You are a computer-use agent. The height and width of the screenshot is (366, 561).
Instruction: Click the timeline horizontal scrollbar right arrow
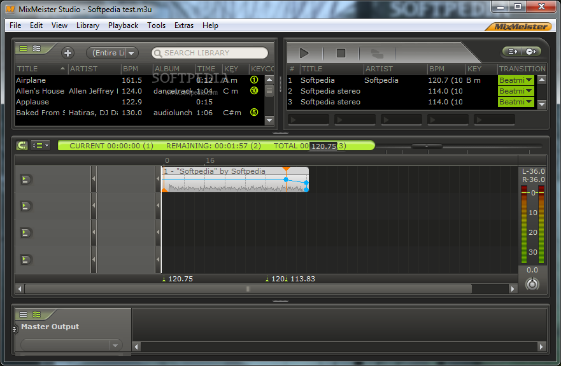tap(513, 289)
